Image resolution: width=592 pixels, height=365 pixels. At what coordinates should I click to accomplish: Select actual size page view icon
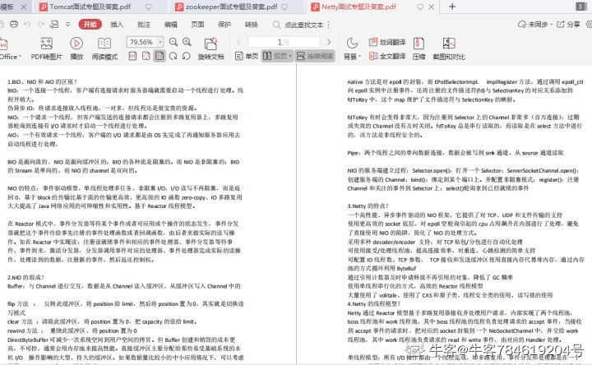pyautogui.click(x=132, y=56)
